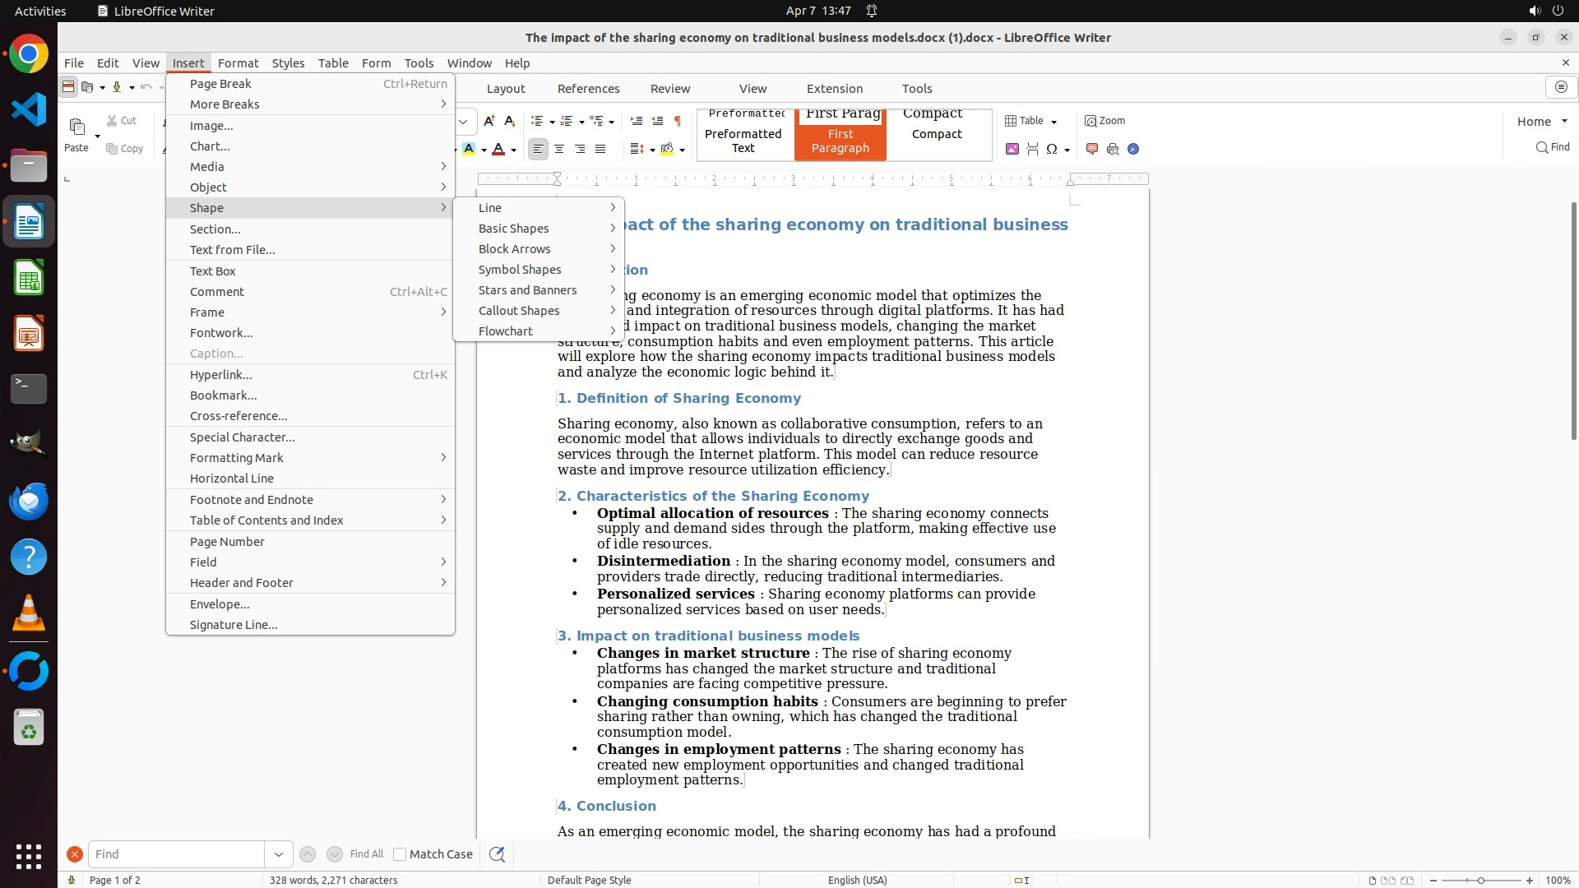1579x888 pixels.
Task: Click into the Find text field
Action: (177, 854)
